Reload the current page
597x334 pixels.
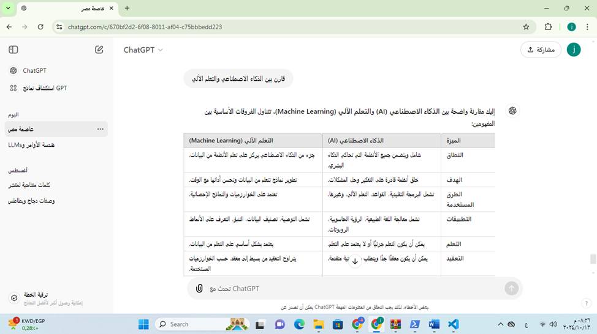pos(40,27)
